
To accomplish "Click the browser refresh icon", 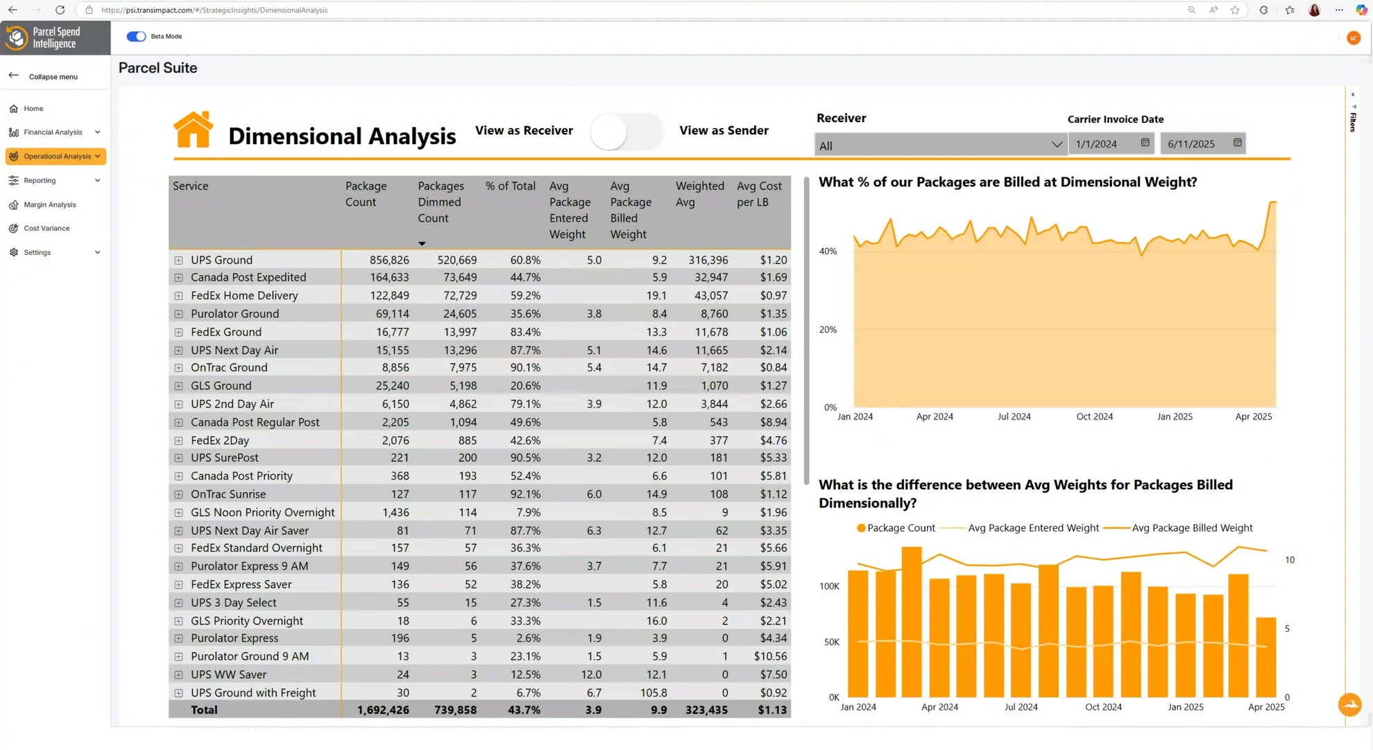I will (x=60, y=10).
